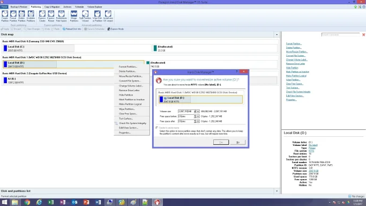Click Reload Disk Info in the toolbar
The width and height of the screenshot is (366, 206).
72,29
